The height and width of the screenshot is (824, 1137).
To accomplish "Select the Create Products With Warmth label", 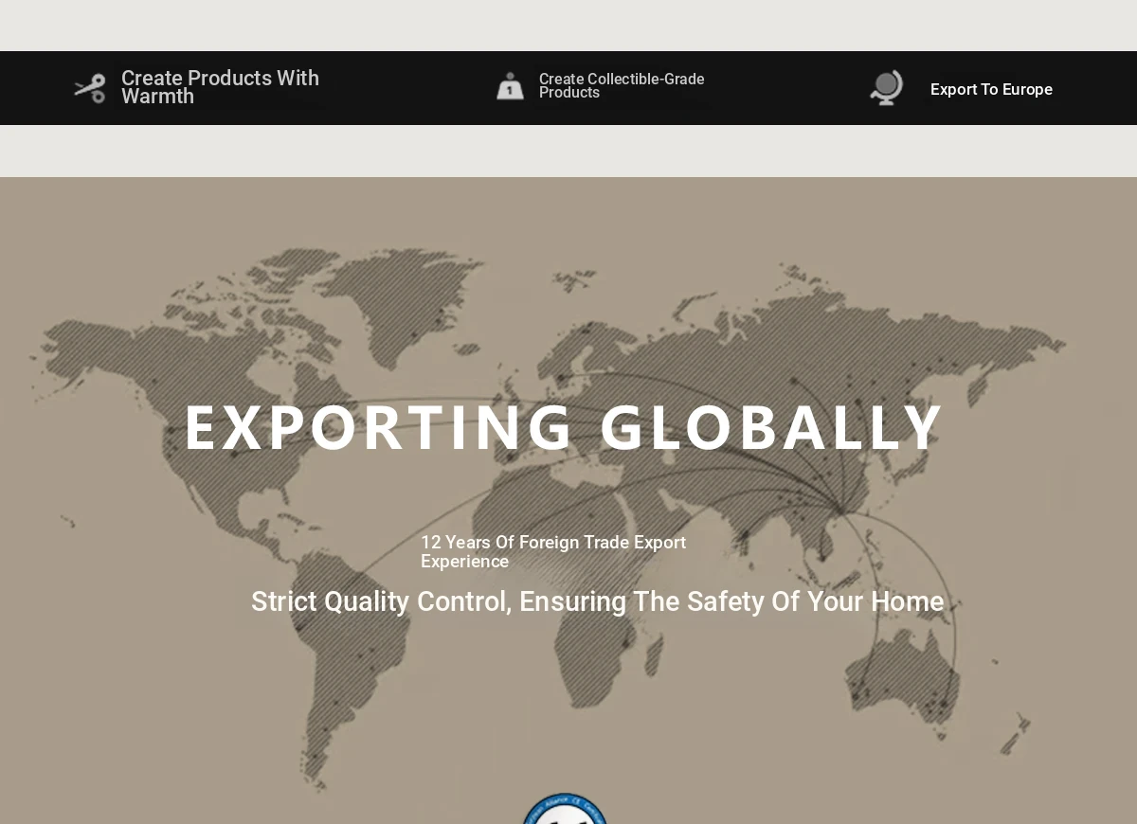I will [x=220, y=87].
